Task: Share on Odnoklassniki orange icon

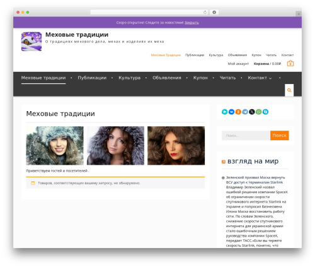Action: (238, 112)
